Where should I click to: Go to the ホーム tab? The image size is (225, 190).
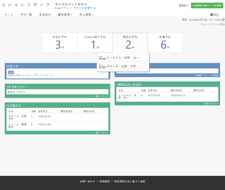pyautogui.click(x=9, y=15)
